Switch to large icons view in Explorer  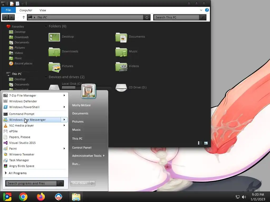[x=206, y=143]
